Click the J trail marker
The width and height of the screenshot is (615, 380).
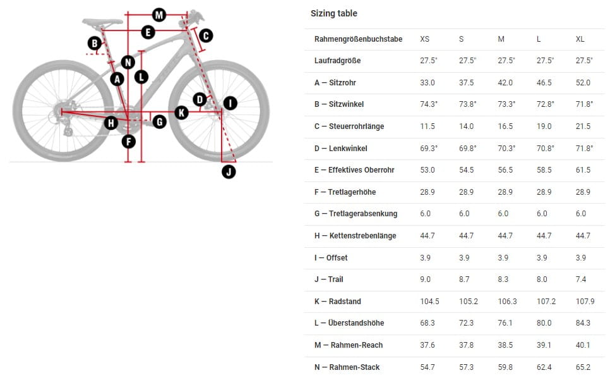(229, 171)
